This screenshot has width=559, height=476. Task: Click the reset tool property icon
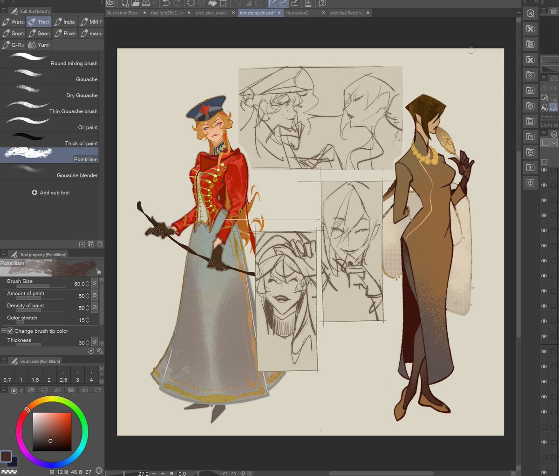pyautogui.click(x=91, y=351)
